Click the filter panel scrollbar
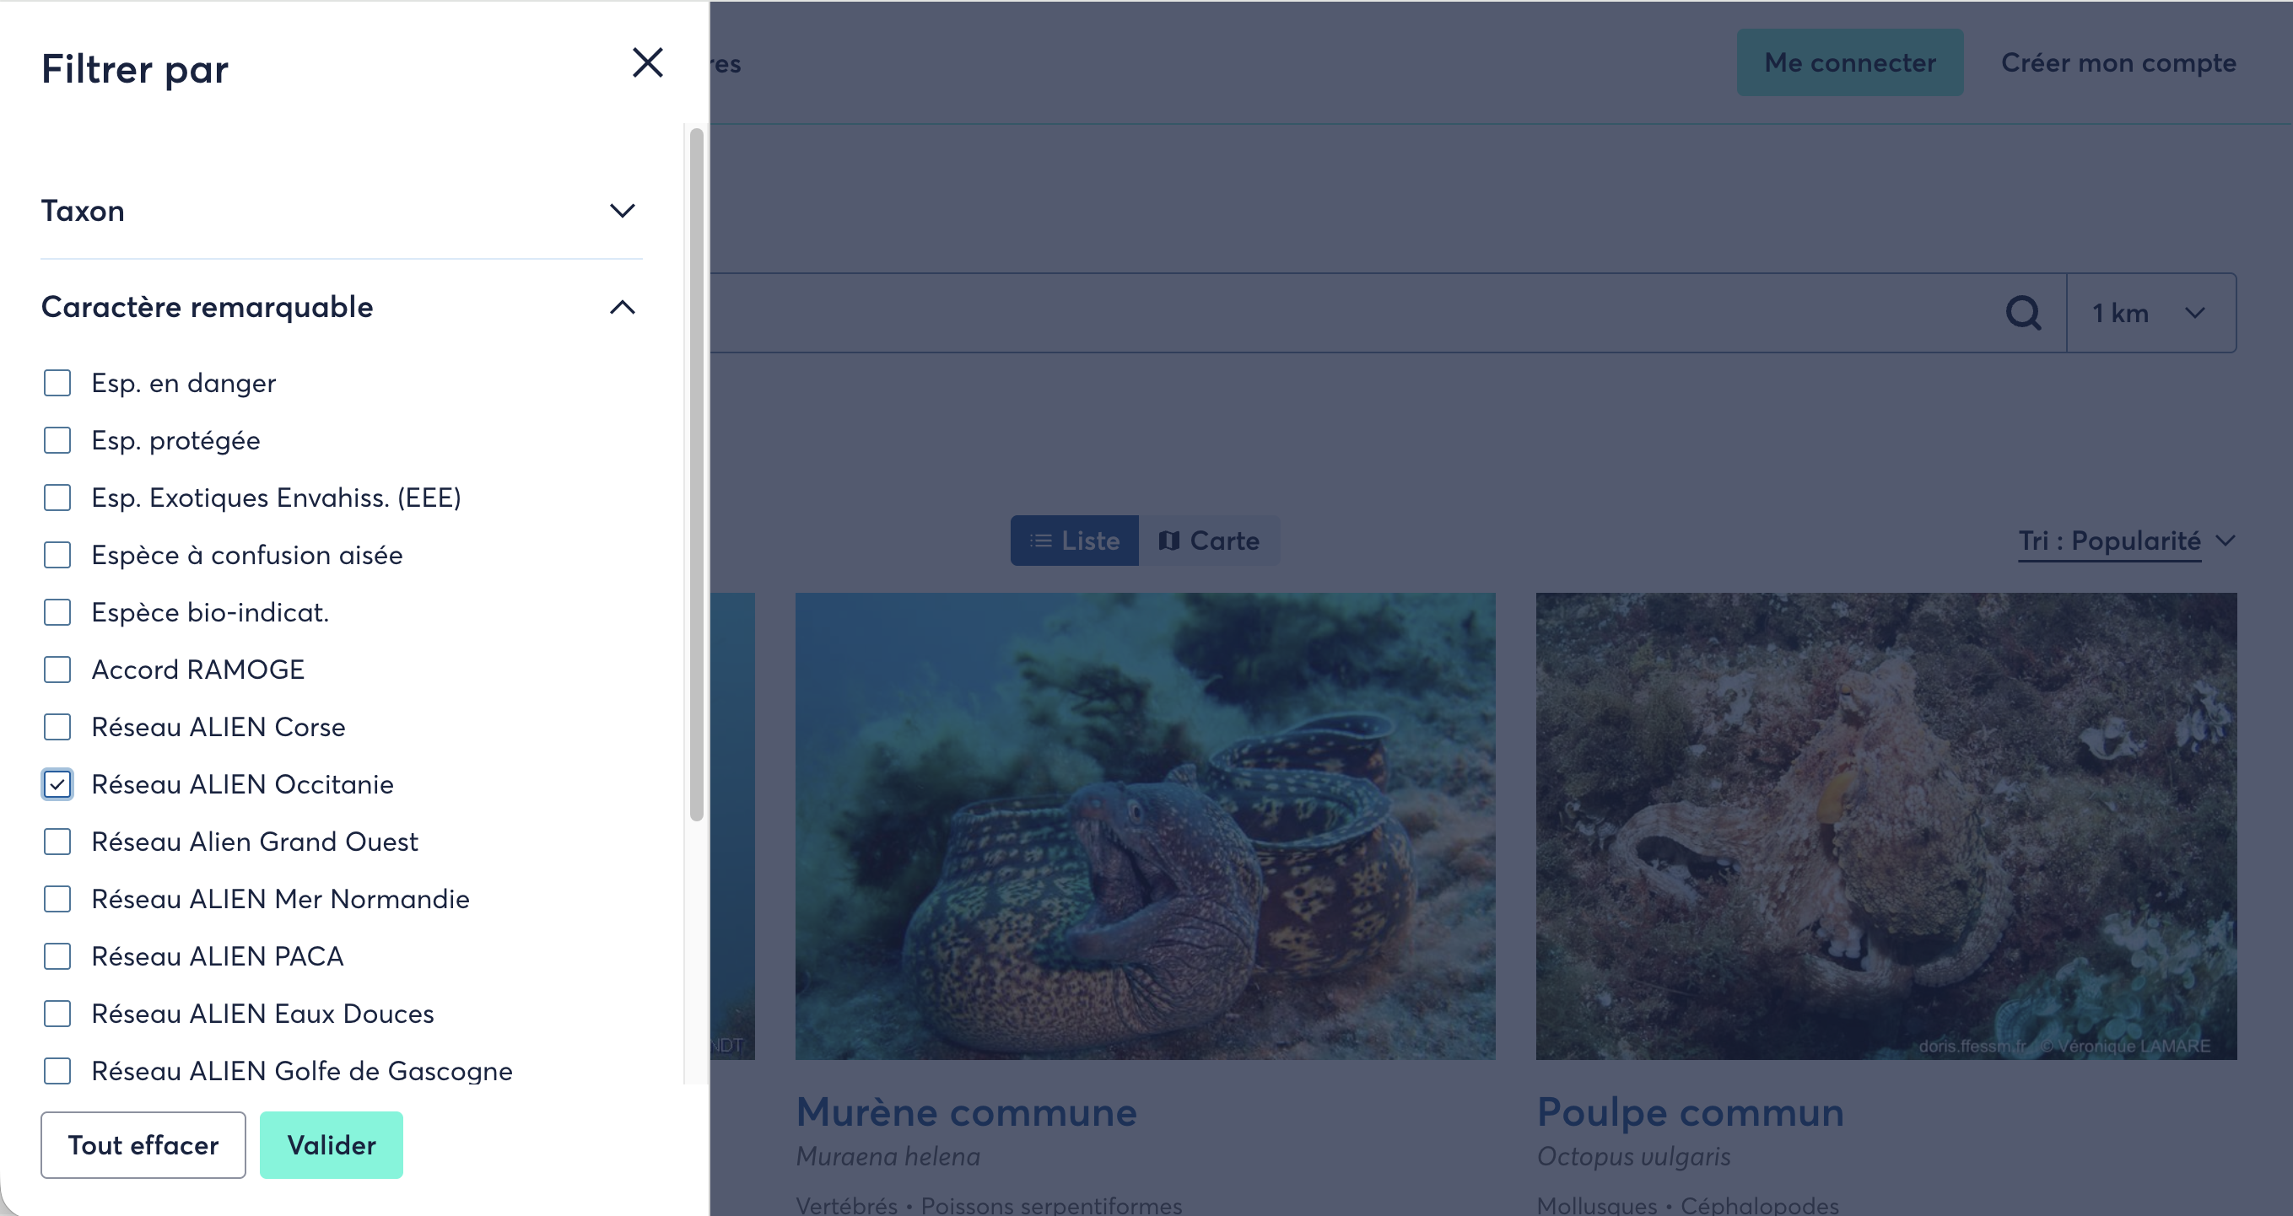The height and width of the screenshot is (1216, 2293). click(696, 474)
